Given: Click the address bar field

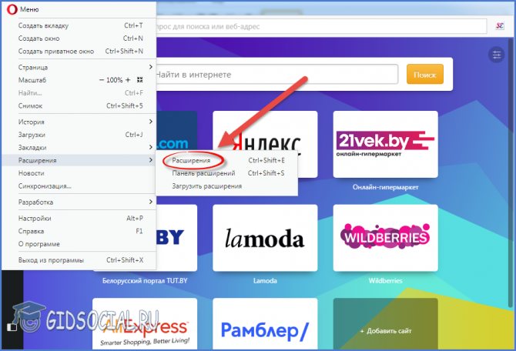Looking at the screenshot, I should pyautogui.click(x=321, y=26).
